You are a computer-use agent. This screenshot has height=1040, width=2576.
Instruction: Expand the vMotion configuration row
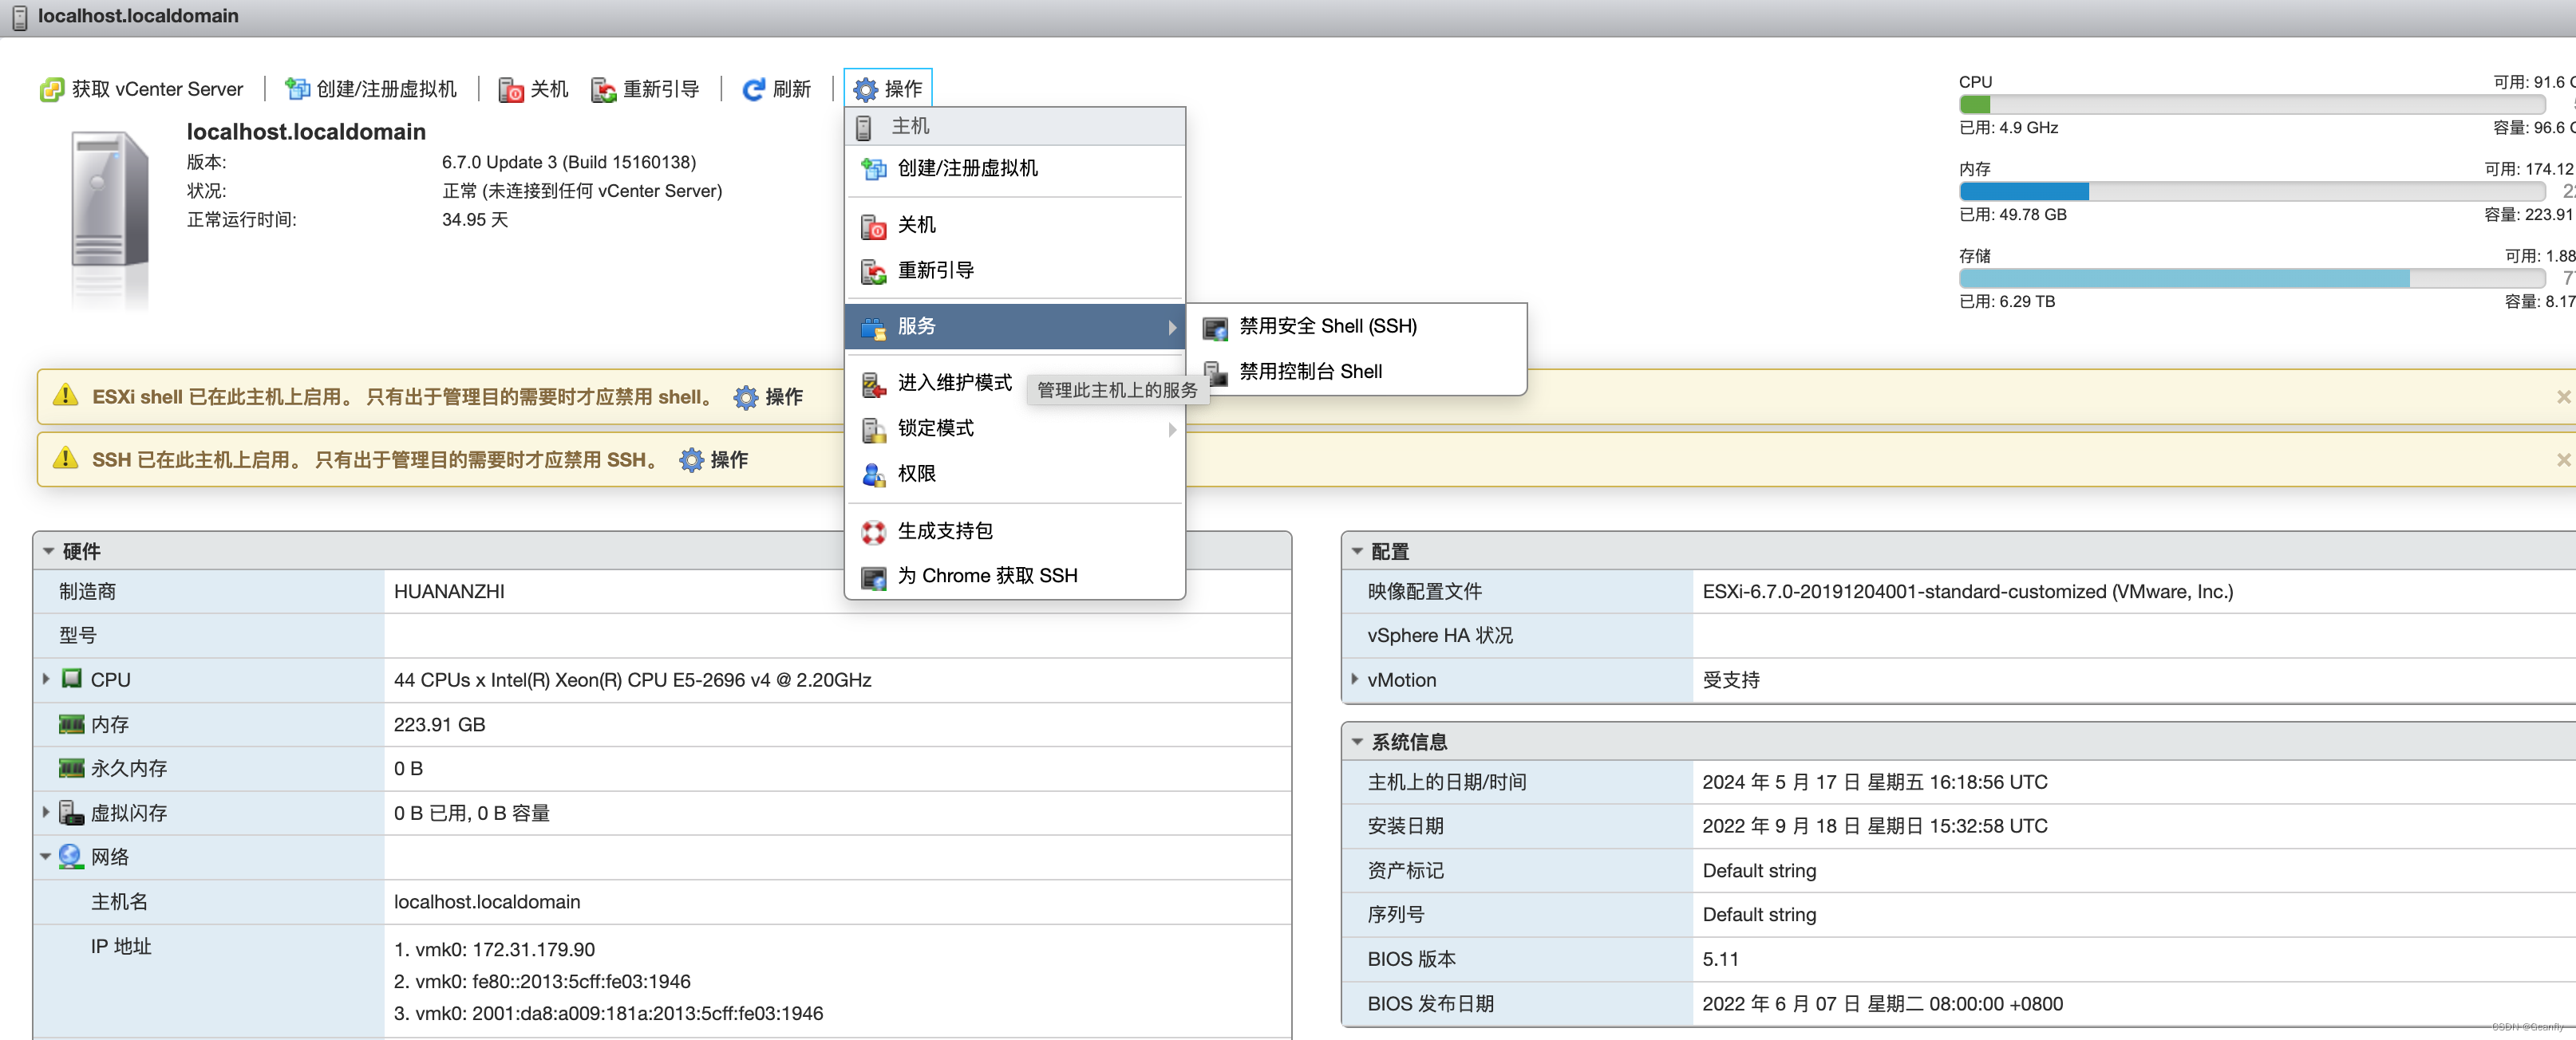[1355, 679]
